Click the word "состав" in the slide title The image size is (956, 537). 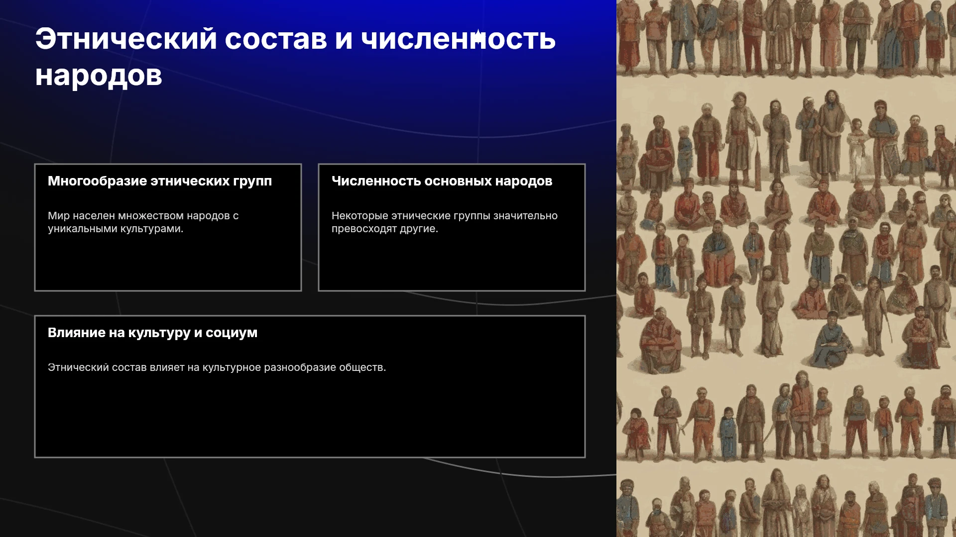276,39
